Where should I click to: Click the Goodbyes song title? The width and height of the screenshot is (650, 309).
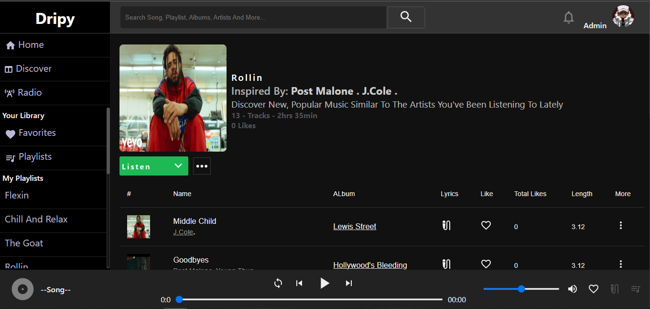pos(191,260)
